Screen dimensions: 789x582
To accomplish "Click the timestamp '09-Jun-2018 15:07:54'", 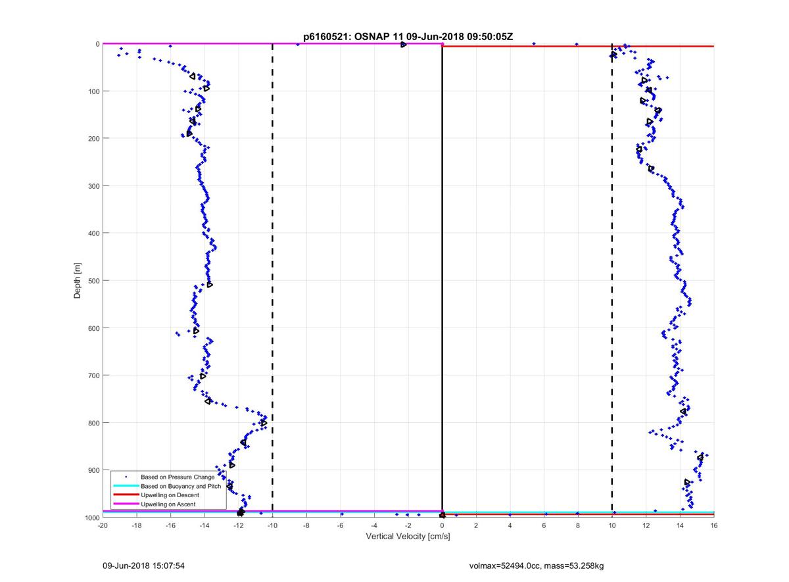I will [143, 565].
